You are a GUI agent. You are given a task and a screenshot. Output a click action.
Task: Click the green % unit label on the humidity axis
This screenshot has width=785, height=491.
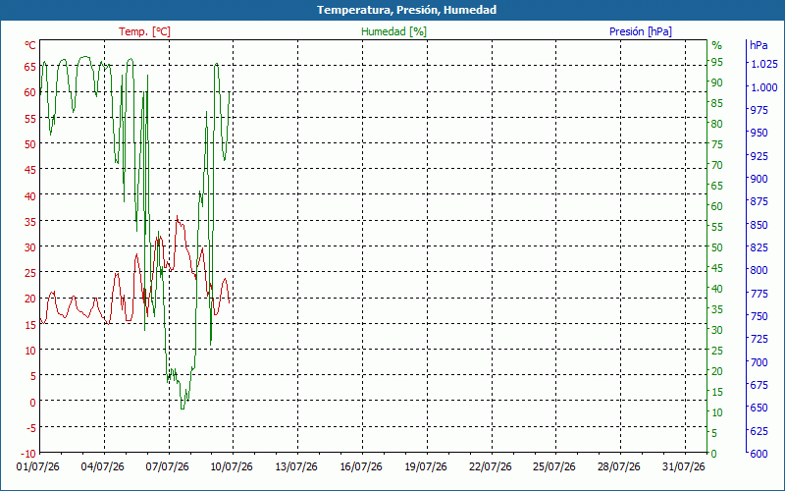pyautogui.click(x=717, y=45)
